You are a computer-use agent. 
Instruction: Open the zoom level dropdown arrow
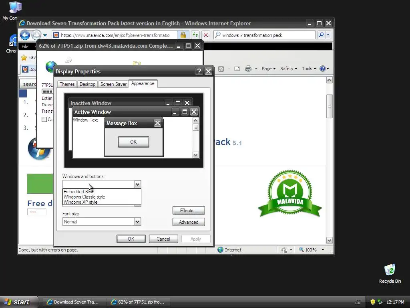[323, 250]
